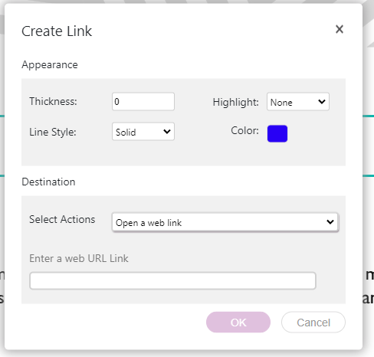Click the 'Enter a web URL Link' label
This screenshot has height=357, width=374.
tap(79, 258)
